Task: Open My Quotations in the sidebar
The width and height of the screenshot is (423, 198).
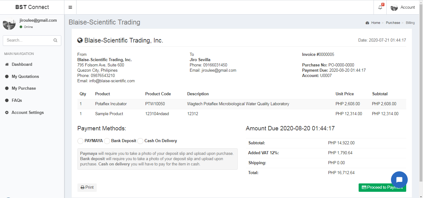Action: pyautogui.click(x=25, y=77)
